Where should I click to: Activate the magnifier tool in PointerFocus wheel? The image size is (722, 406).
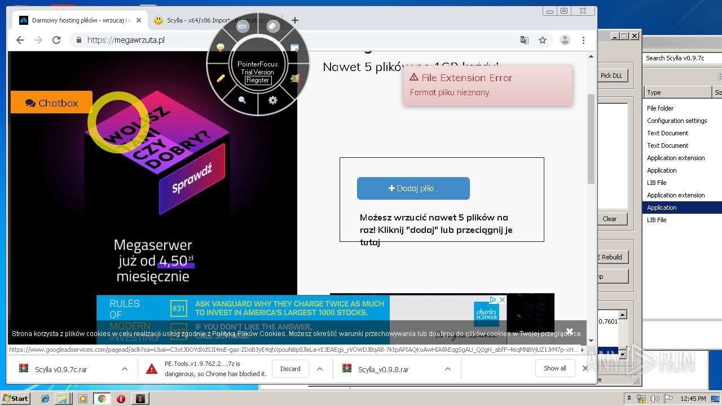(x=243, y=100)
